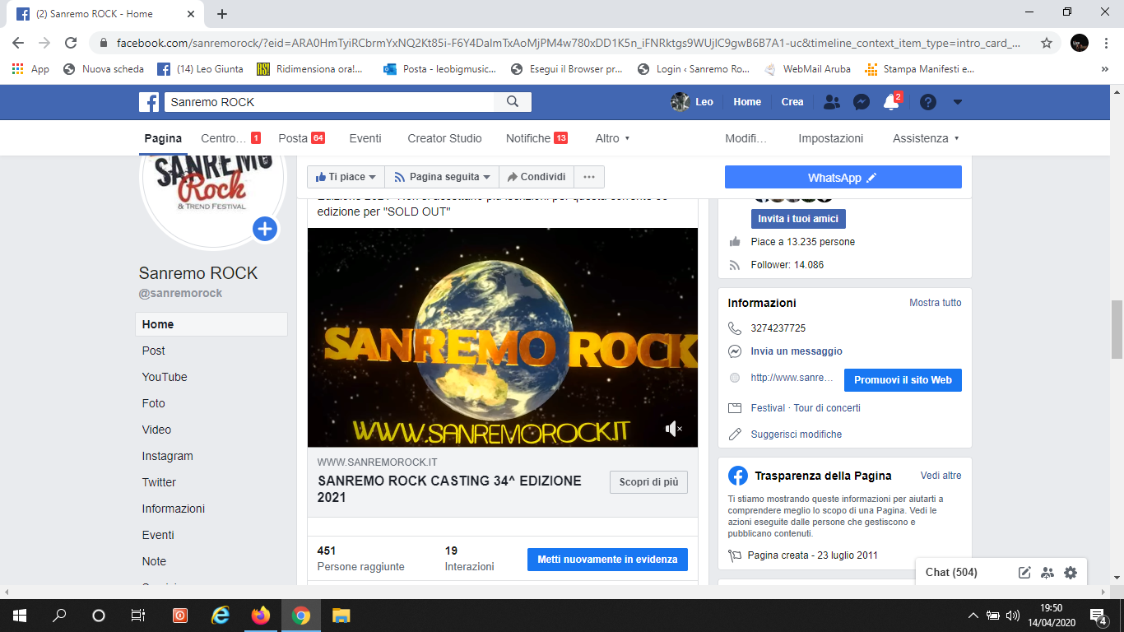Image resolution: width=1124 pixels, height=632 pixels.
Task: Launch Firefox from the taskbar
Action: click(261, 616)
